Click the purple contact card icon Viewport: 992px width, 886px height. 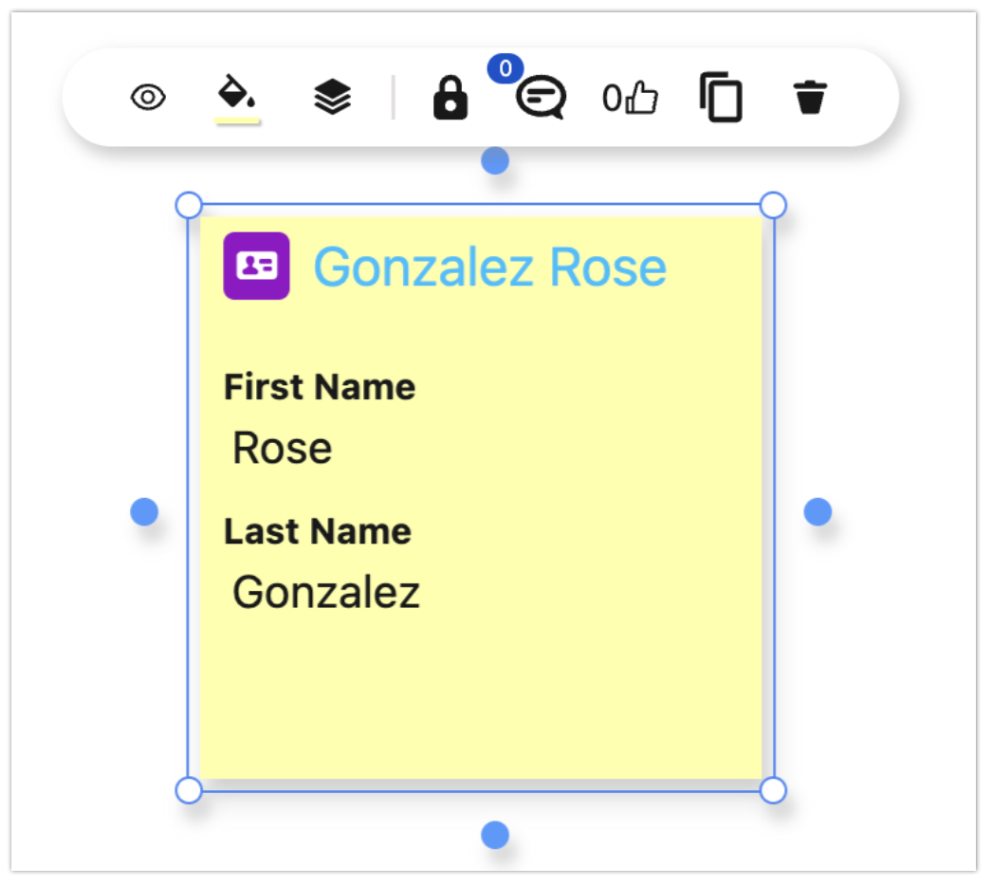[256, 267]
